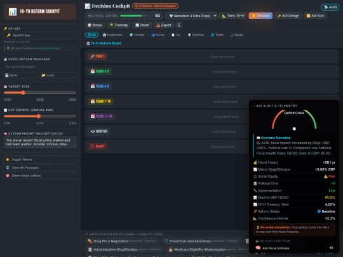
Task: Filter by Trade category
Action: click(217, 35)
